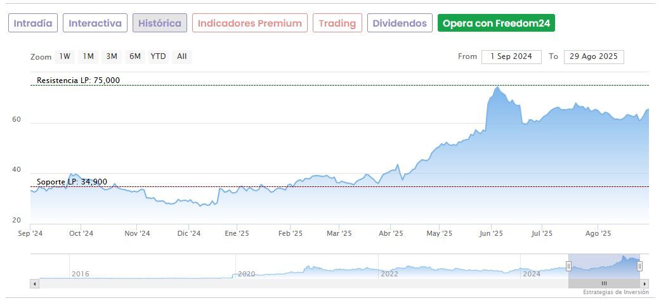This screenshot has height=303, width=661.
Task: Click the scrollbar left arrow
Action: pyautogui.click(x=35, y=284)
